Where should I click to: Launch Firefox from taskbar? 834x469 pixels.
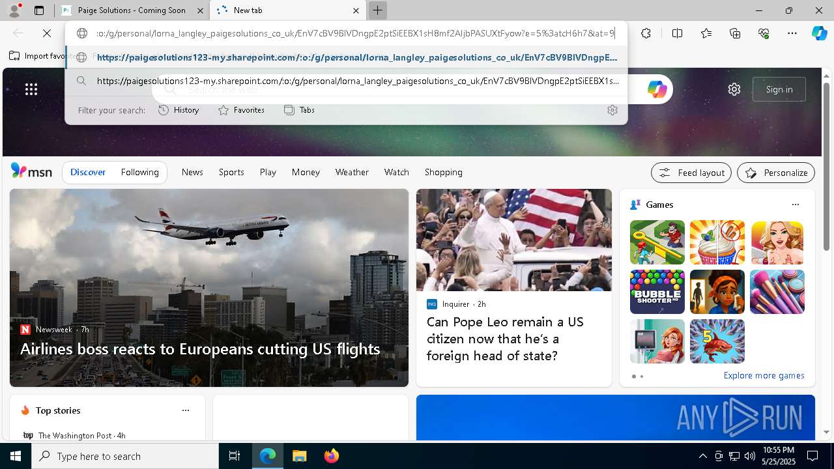coord(331,456)
